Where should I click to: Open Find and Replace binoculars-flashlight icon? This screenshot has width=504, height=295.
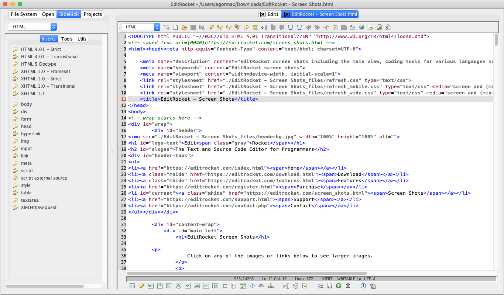pos(237,27)
